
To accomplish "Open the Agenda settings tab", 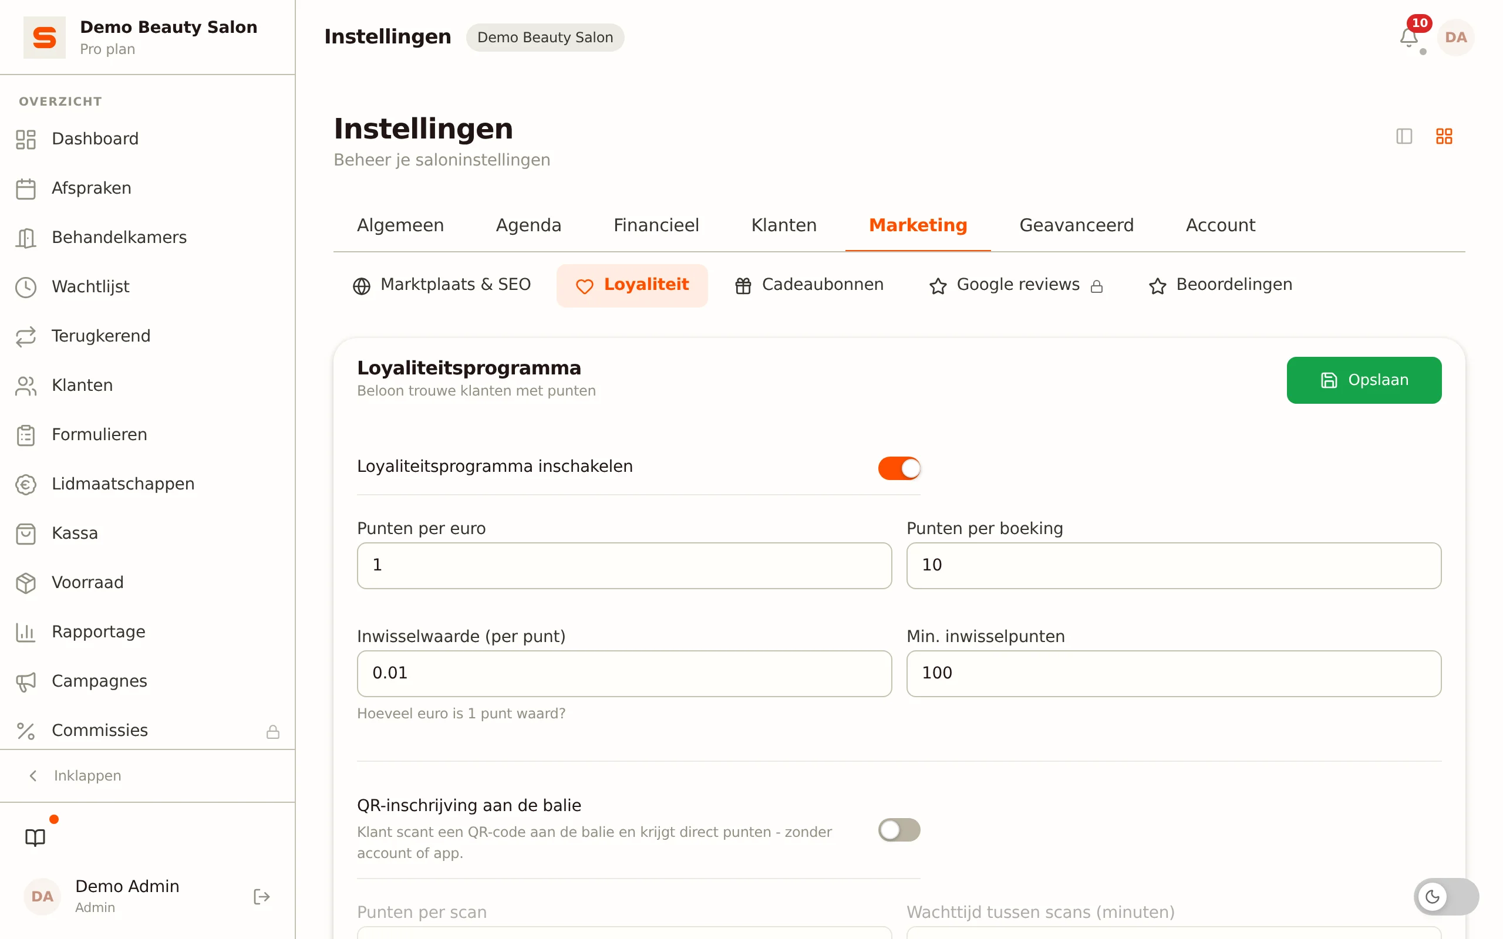I will pos(528,225).
